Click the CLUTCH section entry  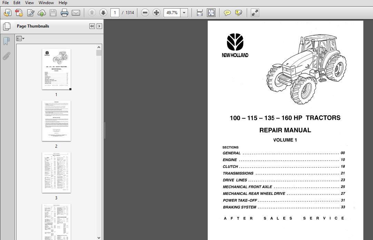point(284,167)
